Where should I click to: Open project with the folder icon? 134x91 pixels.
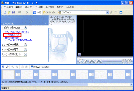(x=9, y=12)
